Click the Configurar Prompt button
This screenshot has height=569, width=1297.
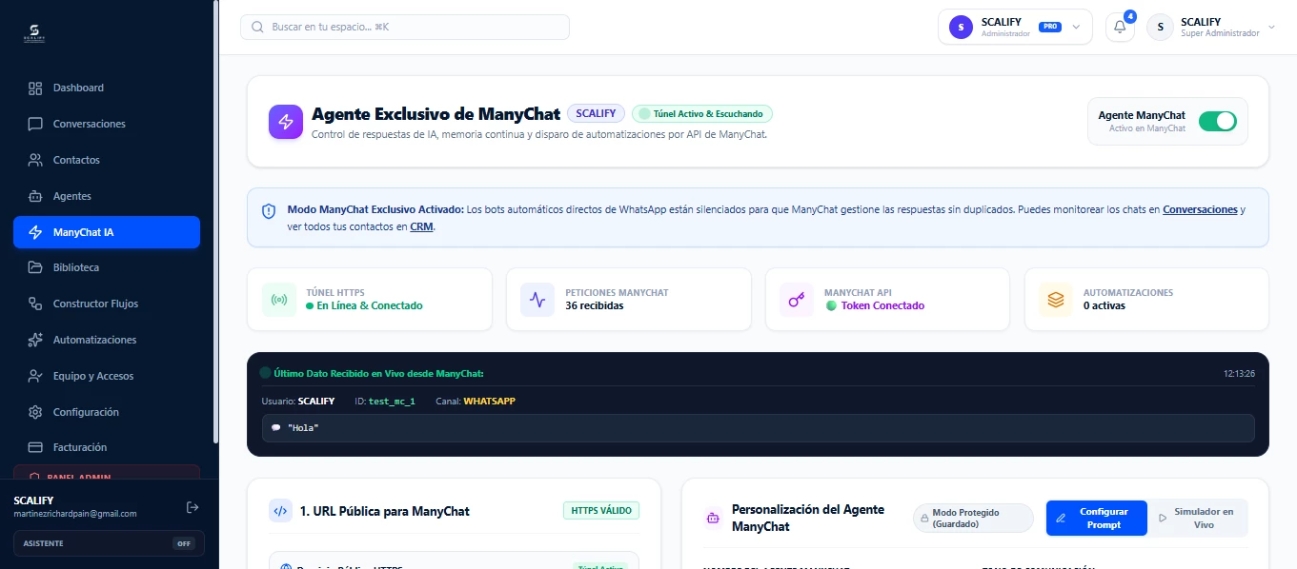tap(1096, 519)
